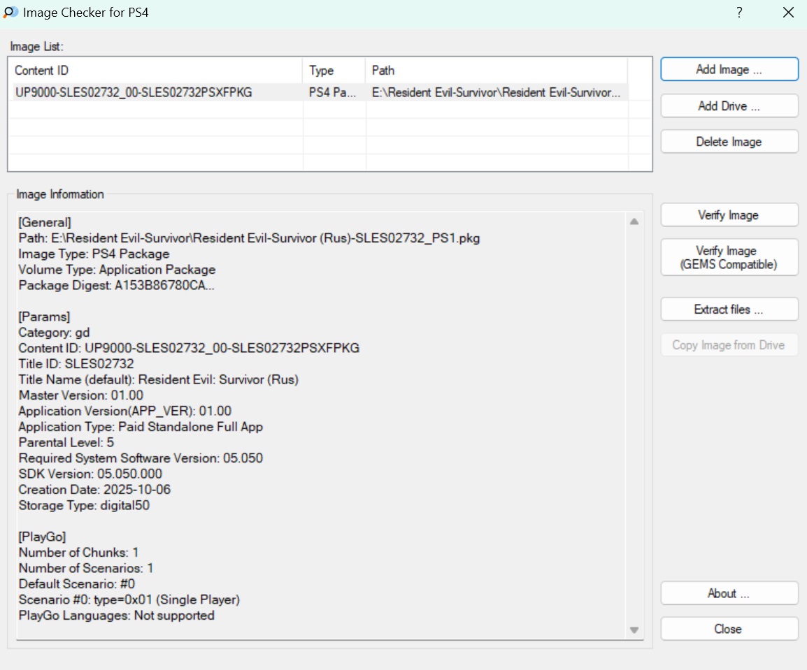Image resolution: width=807 pixels, height=670 pixels.
Task: Click the Copy Image from Drive button
Action: click(729, 345)
